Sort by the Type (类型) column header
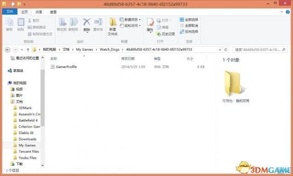The height and width of the screenshot is (176, 293). (x=157, y=59)
